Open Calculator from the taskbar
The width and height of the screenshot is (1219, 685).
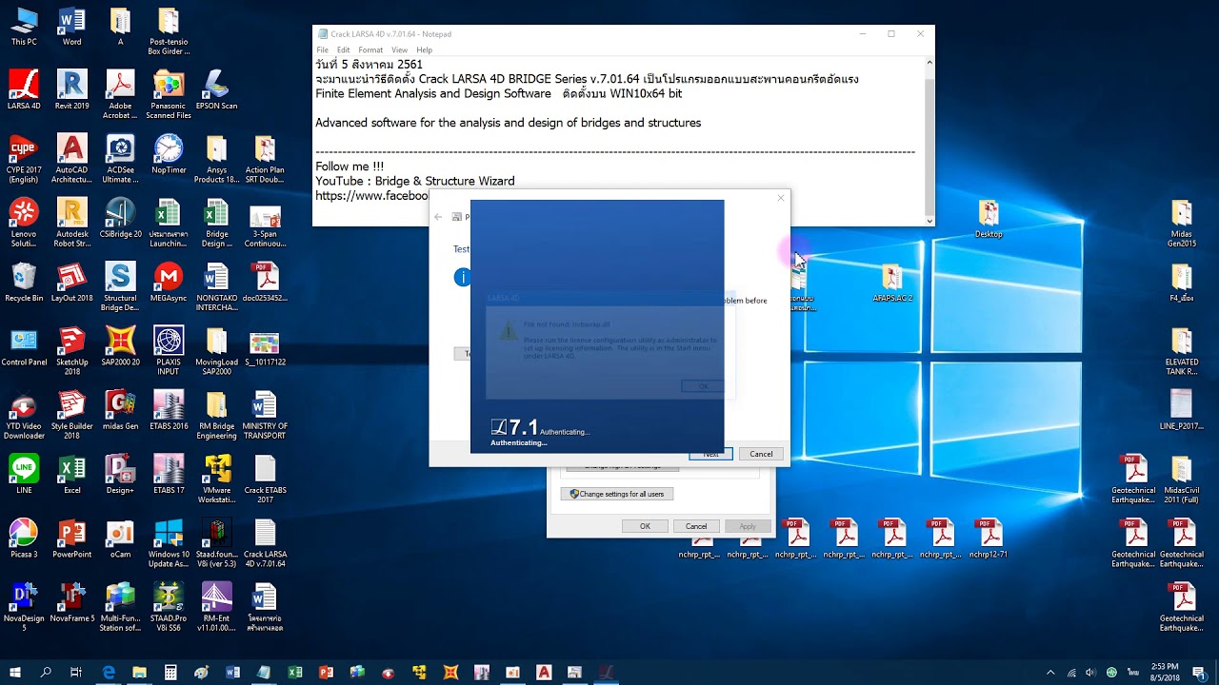(x=170, y=672)
